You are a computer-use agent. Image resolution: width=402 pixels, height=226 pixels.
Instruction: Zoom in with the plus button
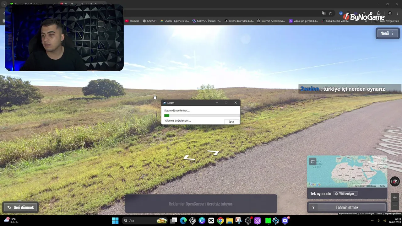(x=395, y=197)
